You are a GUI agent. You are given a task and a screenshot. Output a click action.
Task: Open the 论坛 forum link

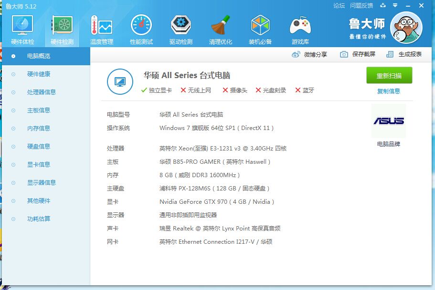tap(339, 6)
